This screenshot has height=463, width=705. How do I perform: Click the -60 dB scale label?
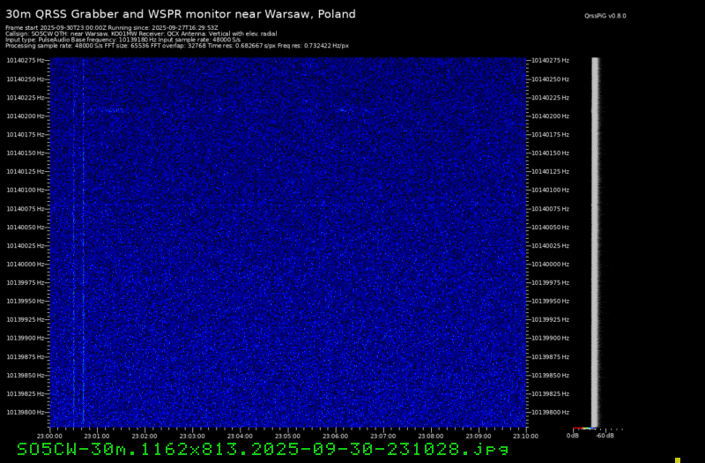pos(603,436)
